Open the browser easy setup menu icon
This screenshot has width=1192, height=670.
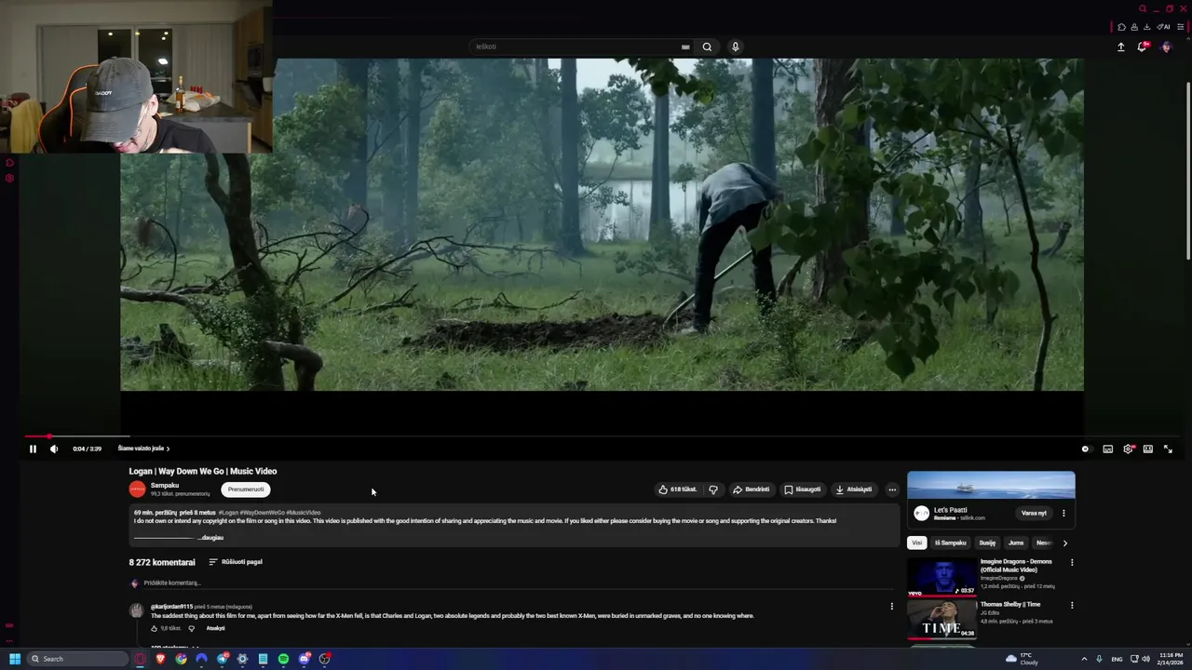coord(1180,27)
